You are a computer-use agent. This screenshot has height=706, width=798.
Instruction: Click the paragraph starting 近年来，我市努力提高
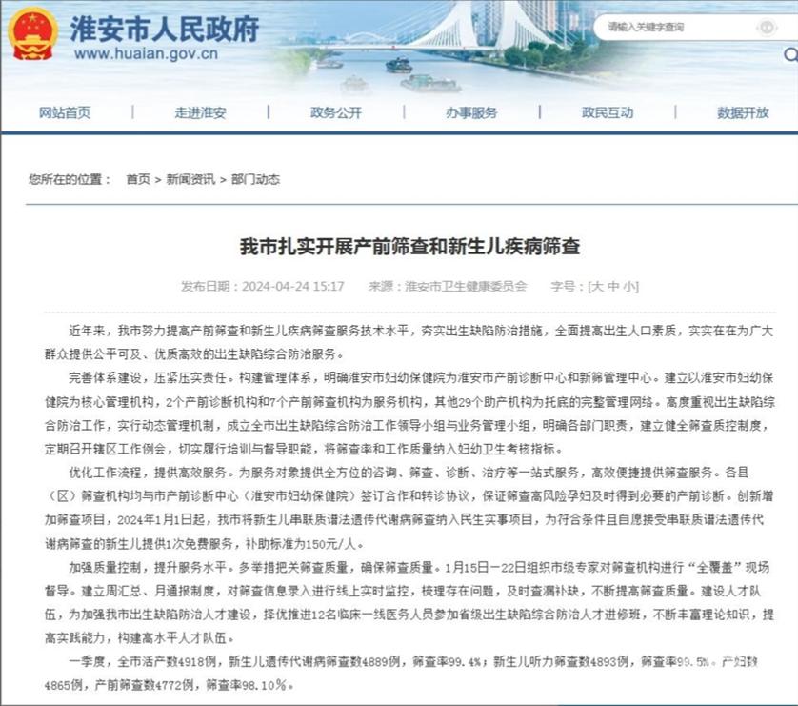[x=409, y=342]
